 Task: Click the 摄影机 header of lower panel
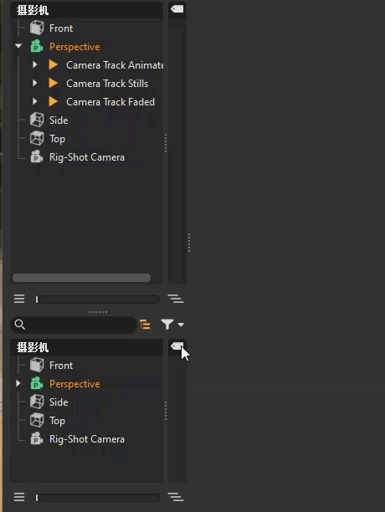(x=86, y=347)
